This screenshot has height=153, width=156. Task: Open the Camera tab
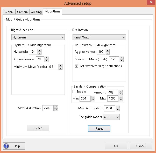pos(22,12)
